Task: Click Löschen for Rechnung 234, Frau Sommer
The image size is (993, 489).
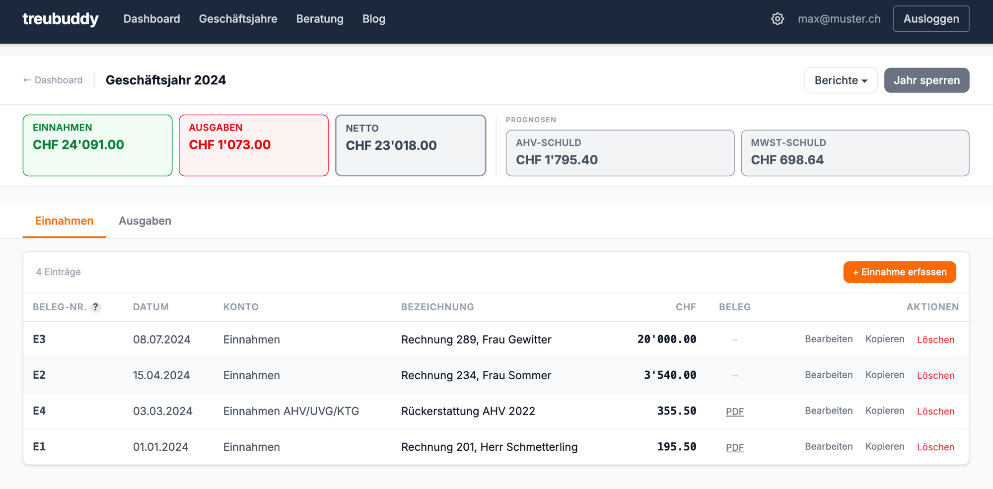Action: [935, 375]
